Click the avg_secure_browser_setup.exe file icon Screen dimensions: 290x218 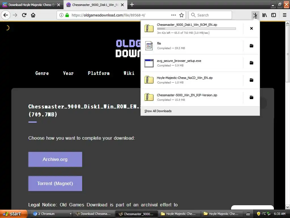[x=149, y=63]
